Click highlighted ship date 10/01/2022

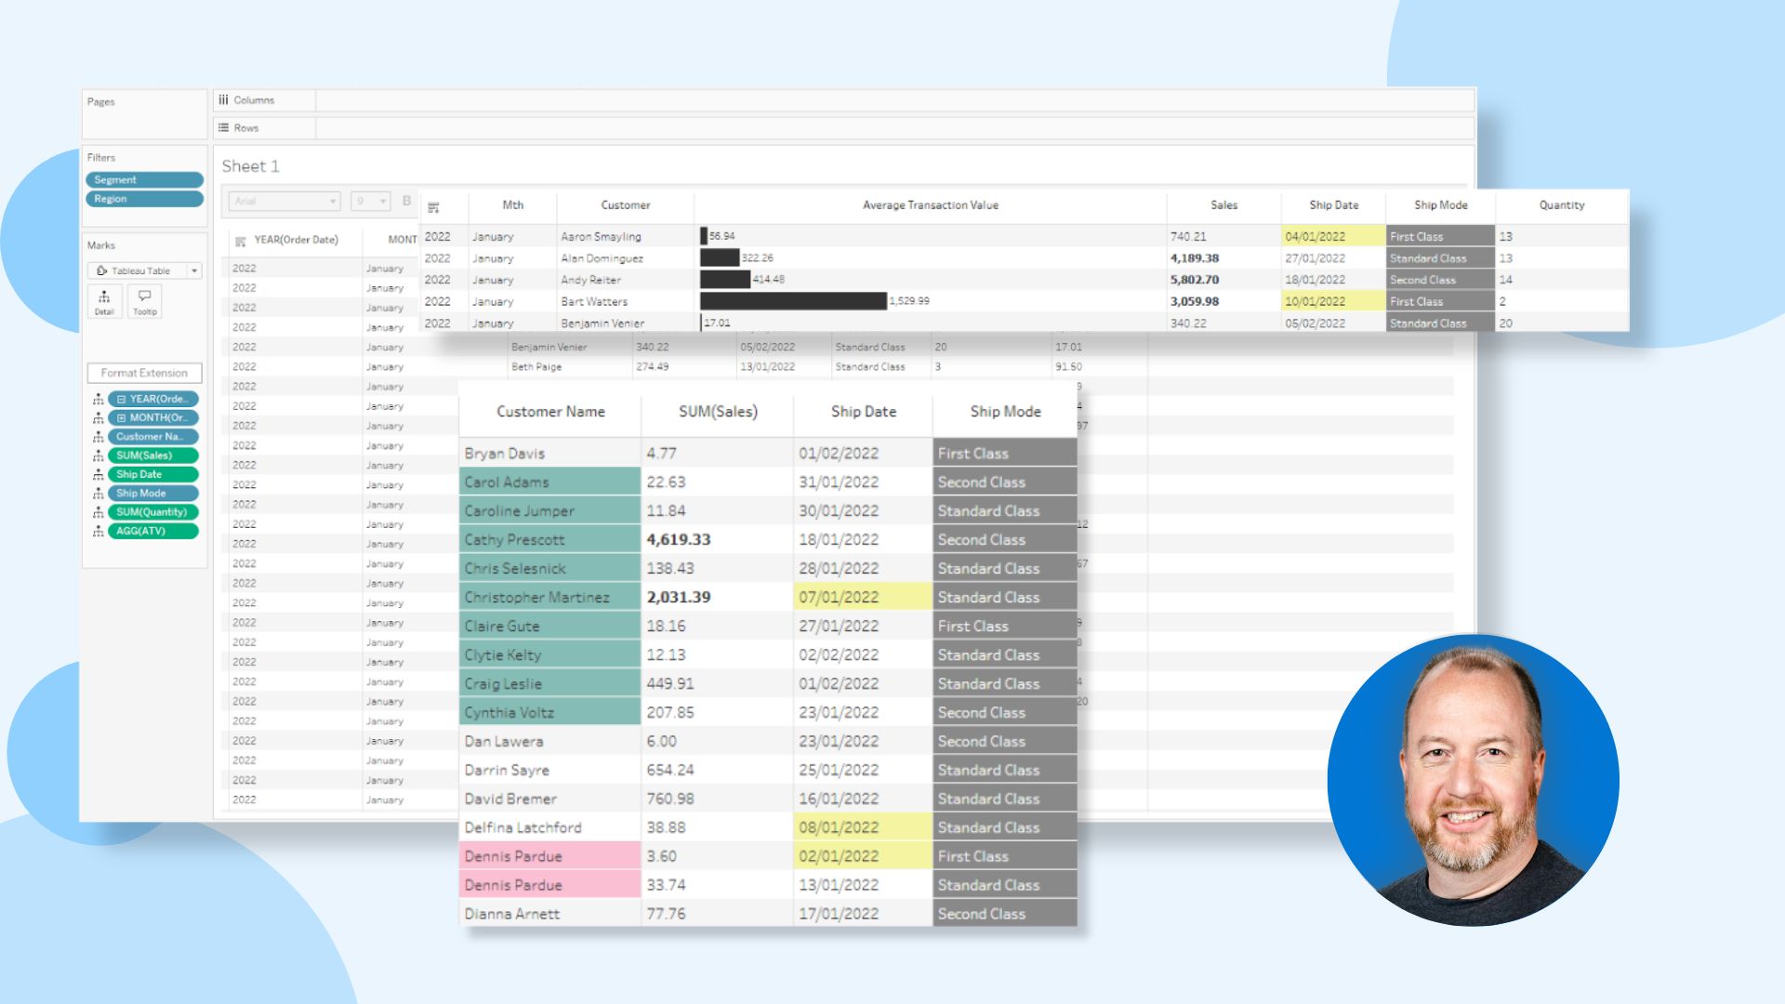tap(1333, 301)
